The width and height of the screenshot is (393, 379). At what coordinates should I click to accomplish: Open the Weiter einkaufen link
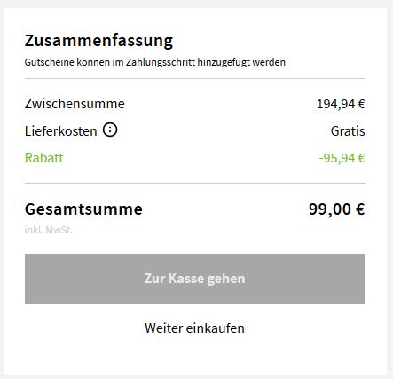tap(194, 328)
